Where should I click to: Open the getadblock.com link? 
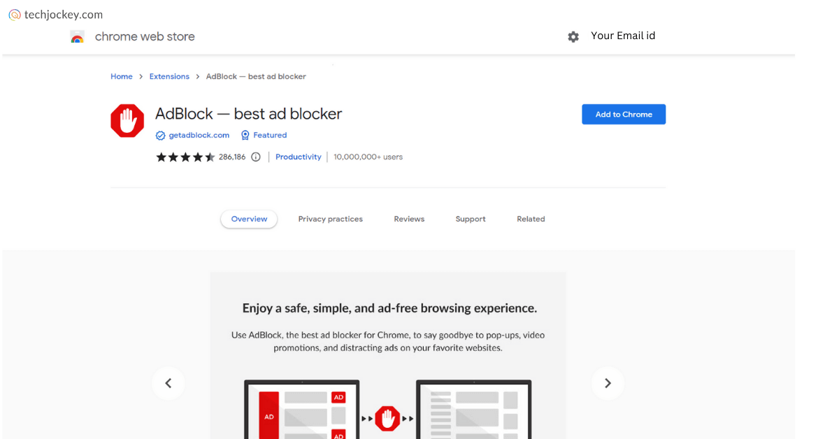(199, 135)
